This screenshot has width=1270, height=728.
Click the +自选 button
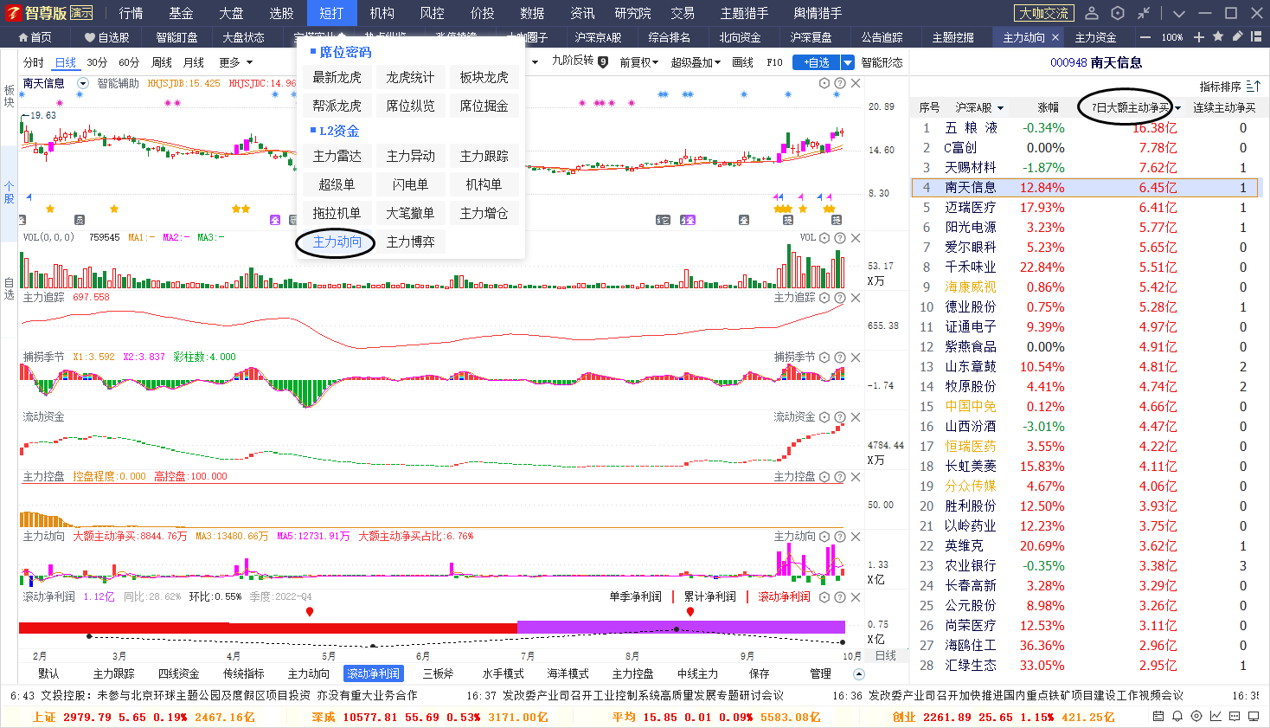click(x=817, y=62)
